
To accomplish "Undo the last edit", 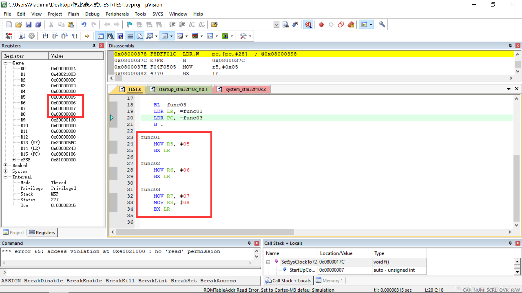I will pos(84,25).
